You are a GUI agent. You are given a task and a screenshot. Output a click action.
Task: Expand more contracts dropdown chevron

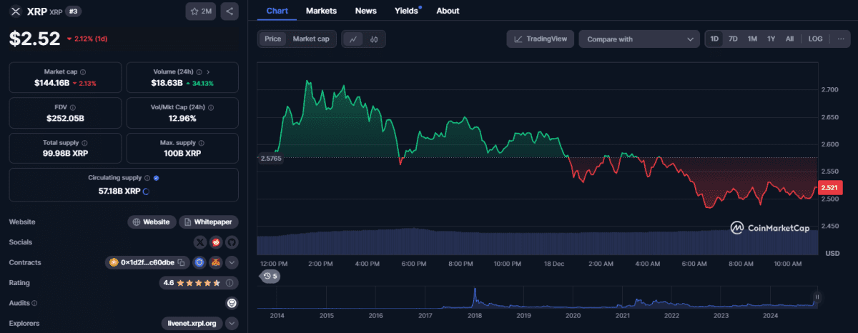click(231, 262)
